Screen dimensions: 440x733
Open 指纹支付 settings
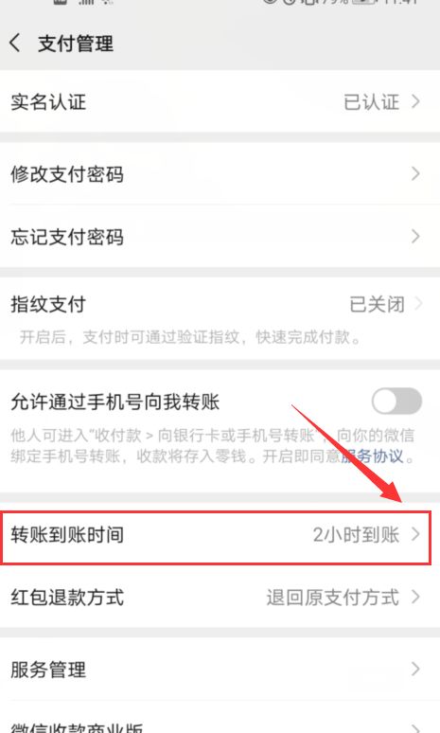tap(220, 318)
